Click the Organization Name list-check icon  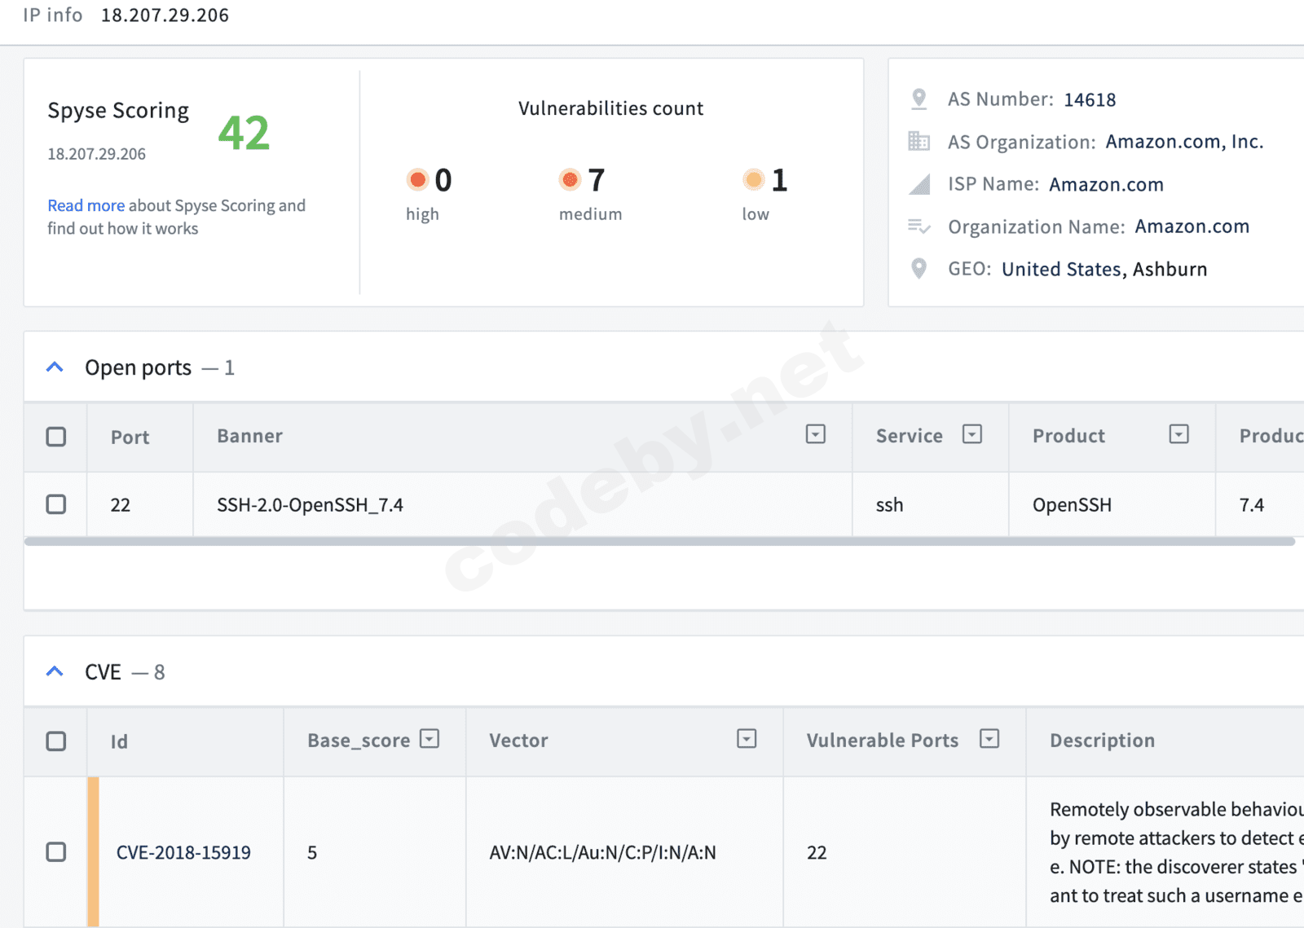(919, 227)
